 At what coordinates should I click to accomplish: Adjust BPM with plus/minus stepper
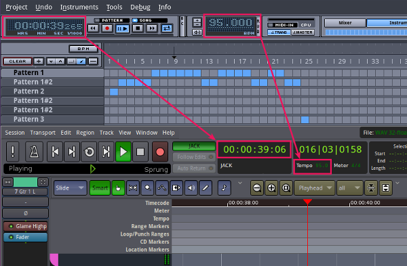197,22
